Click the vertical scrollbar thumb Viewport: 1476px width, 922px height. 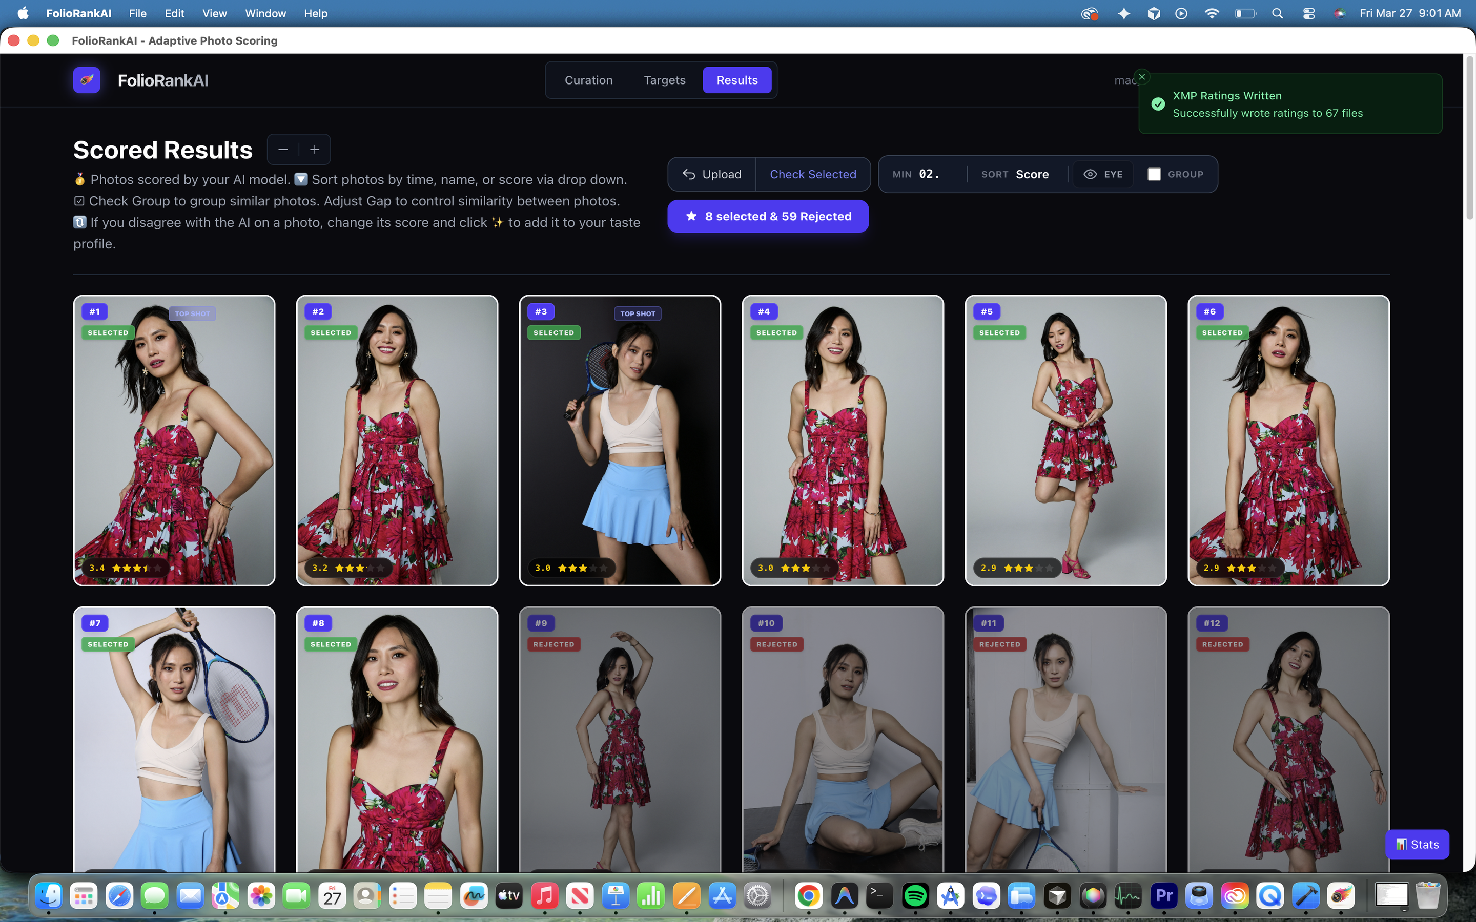tap(1470, 137)
